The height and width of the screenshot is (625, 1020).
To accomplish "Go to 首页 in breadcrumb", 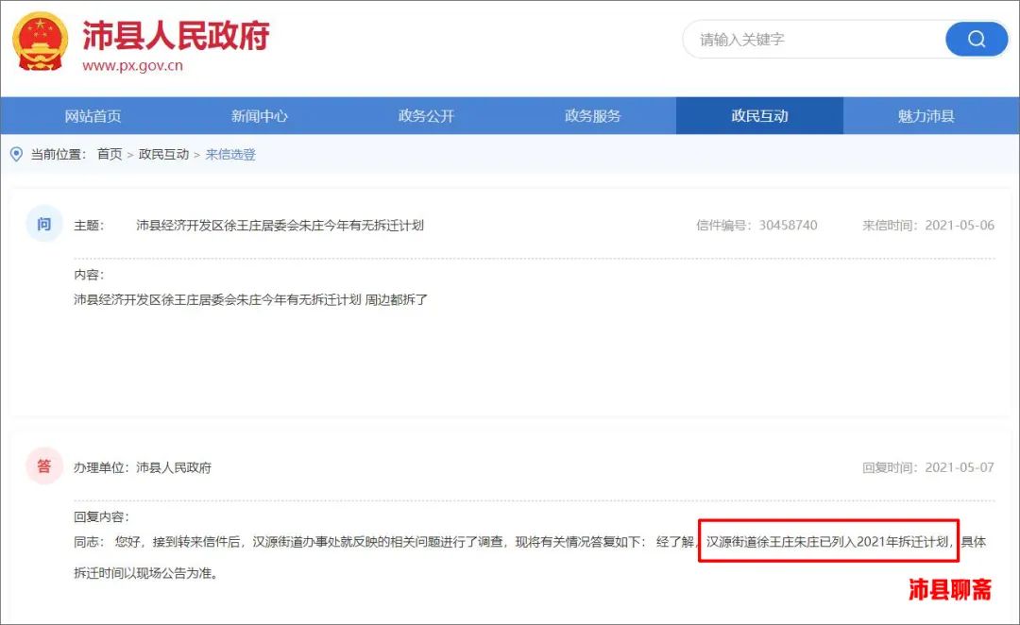I will (x=110, y=154).
